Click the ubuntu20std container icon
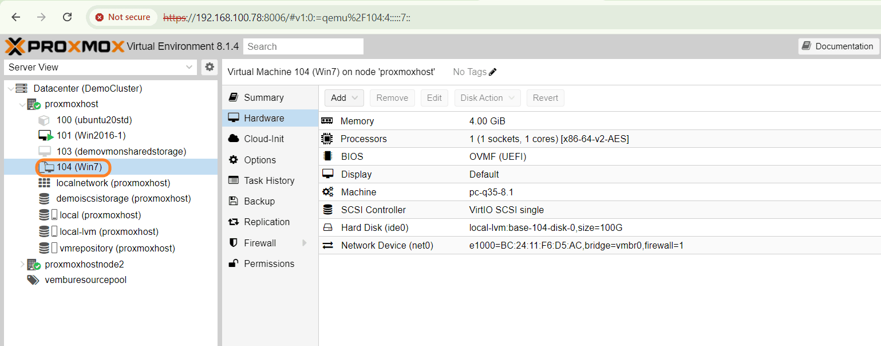The width and height of the screenshot is (881, 346). (x=45, y=120)
